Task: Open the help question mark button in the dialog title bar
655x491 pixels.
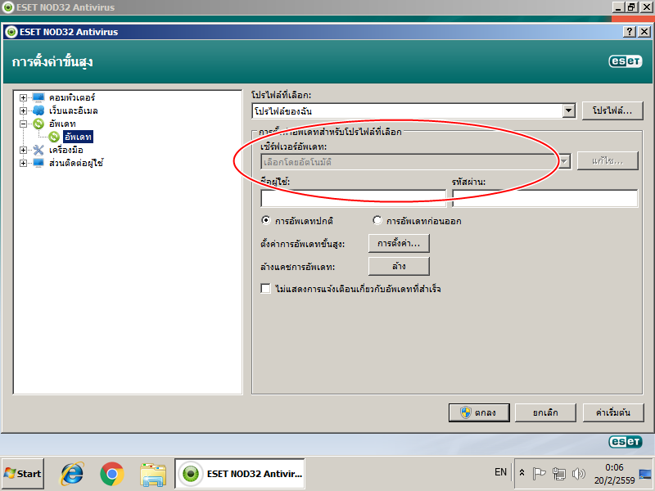Action: [x=630, y=32]
